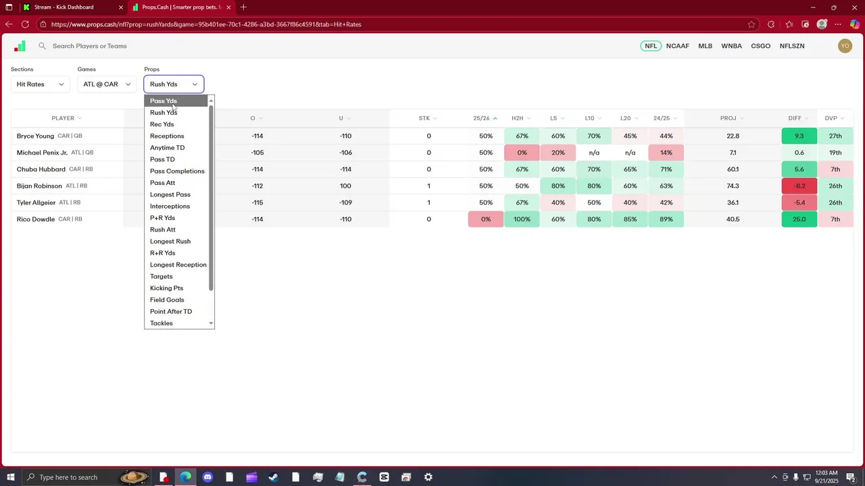Close the Stream - Kick Dashboard tab
Viewport: 865px width, 486px height.
coord(121,7)
